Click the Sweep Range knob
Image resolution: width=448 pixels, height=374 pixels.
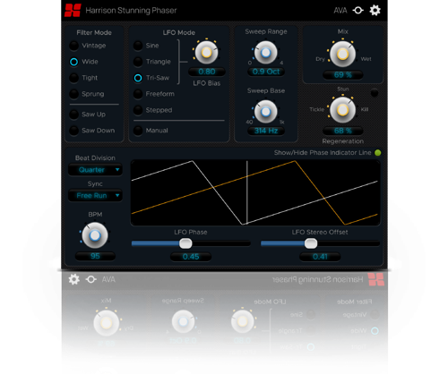[265, 53]
